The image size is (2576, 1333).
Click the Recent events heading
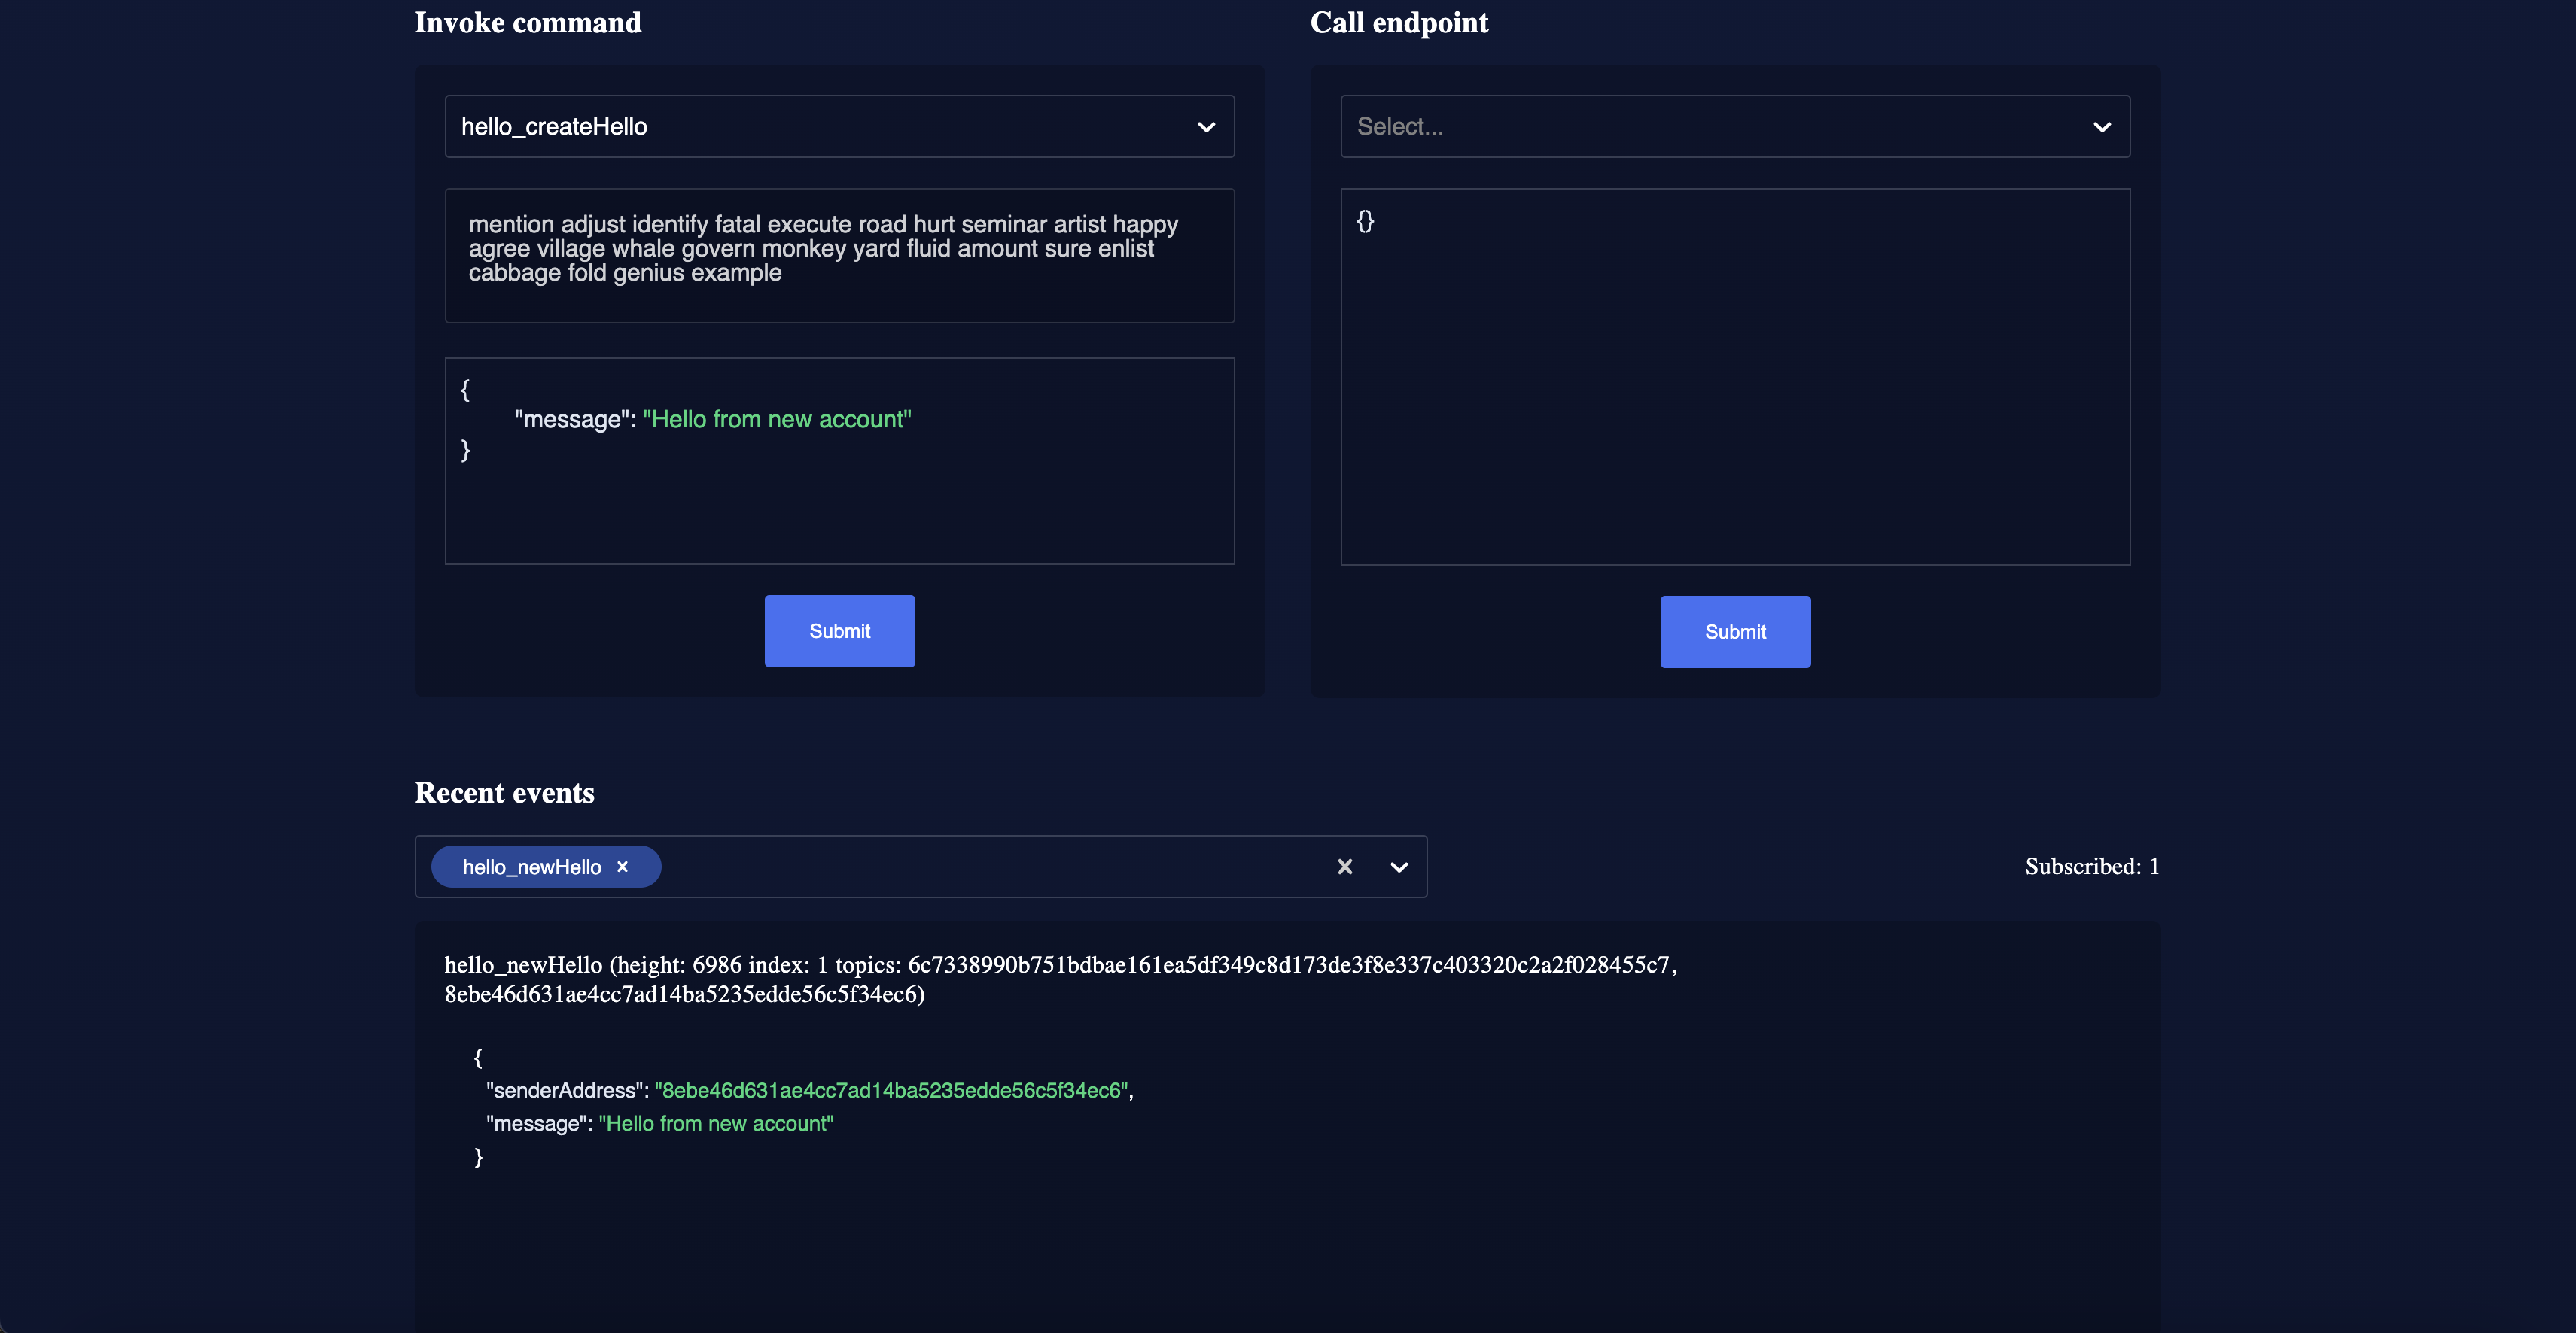(x=504, y=792)
